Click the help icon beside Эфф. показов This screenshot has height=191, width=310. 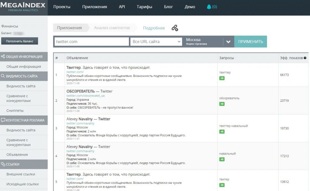305,58
